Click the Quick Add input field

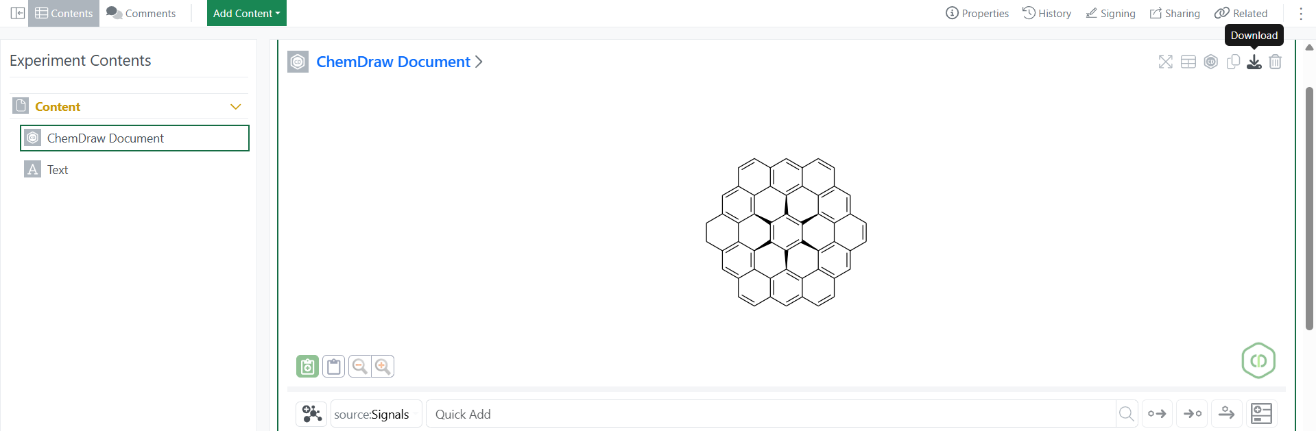pos(771,414)
